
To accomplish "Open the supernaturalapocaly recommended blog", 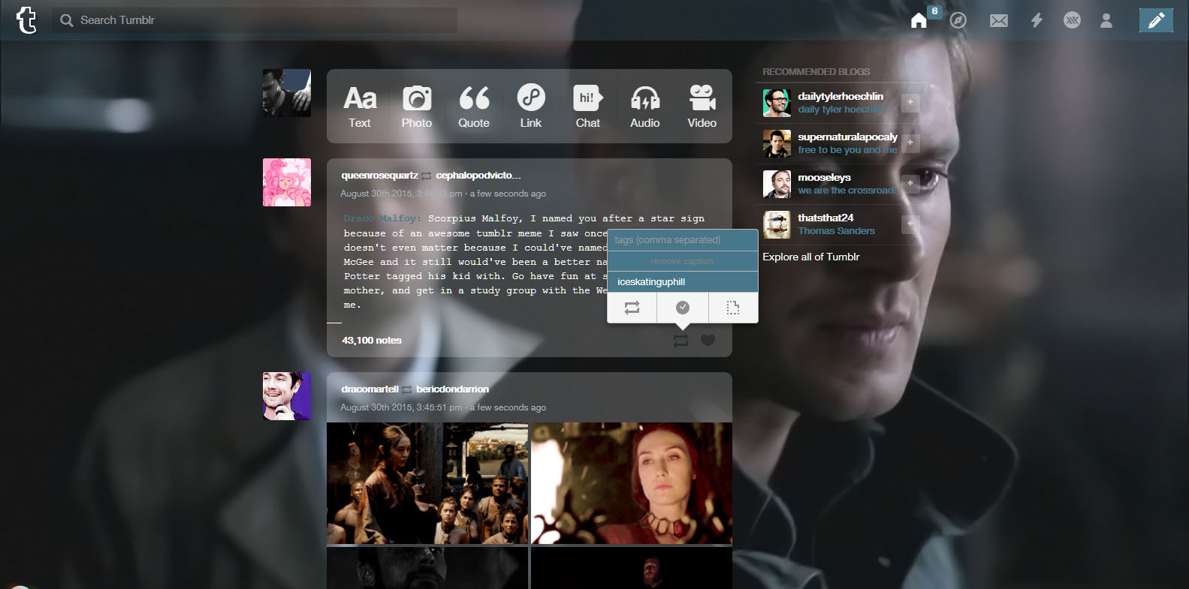I will point(847,137).
